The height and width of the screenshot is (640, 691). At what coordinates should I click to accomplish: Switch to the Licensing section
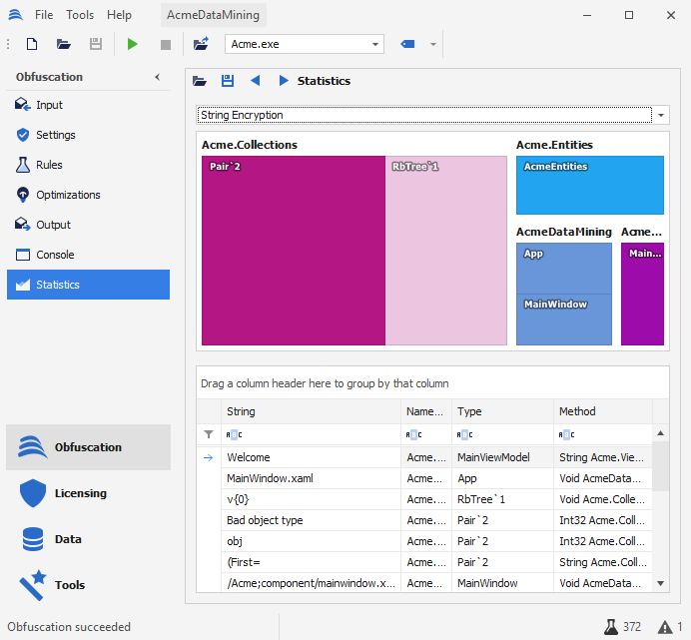(x=80, y=493)
